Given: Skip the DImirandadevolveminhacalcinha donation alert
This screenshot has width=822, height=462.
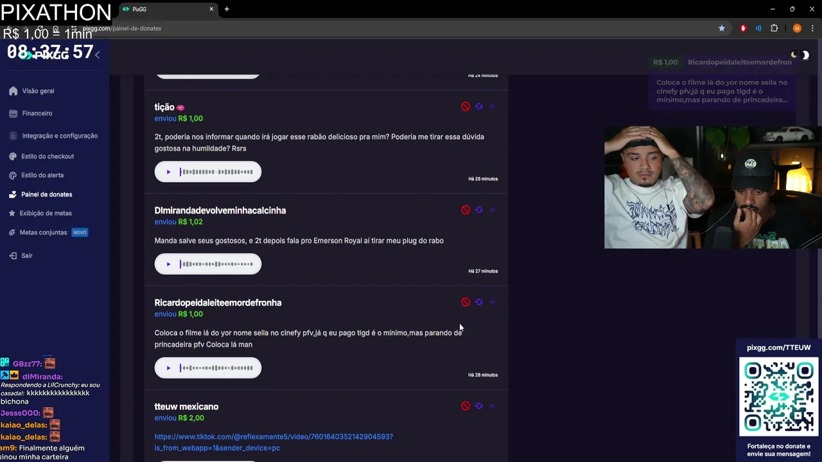Looking at the screenshot, I should coord(493,210).
